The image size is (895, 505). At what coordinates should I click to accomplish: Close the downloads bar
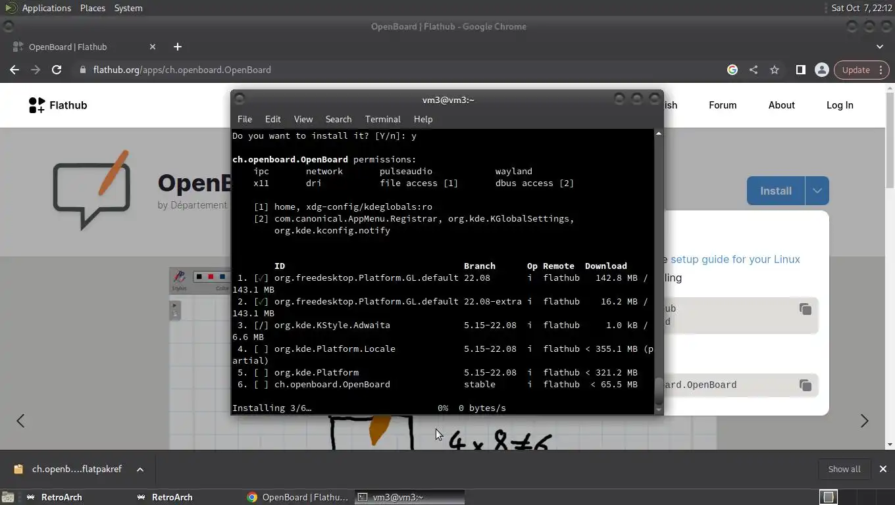click(882, 469)
